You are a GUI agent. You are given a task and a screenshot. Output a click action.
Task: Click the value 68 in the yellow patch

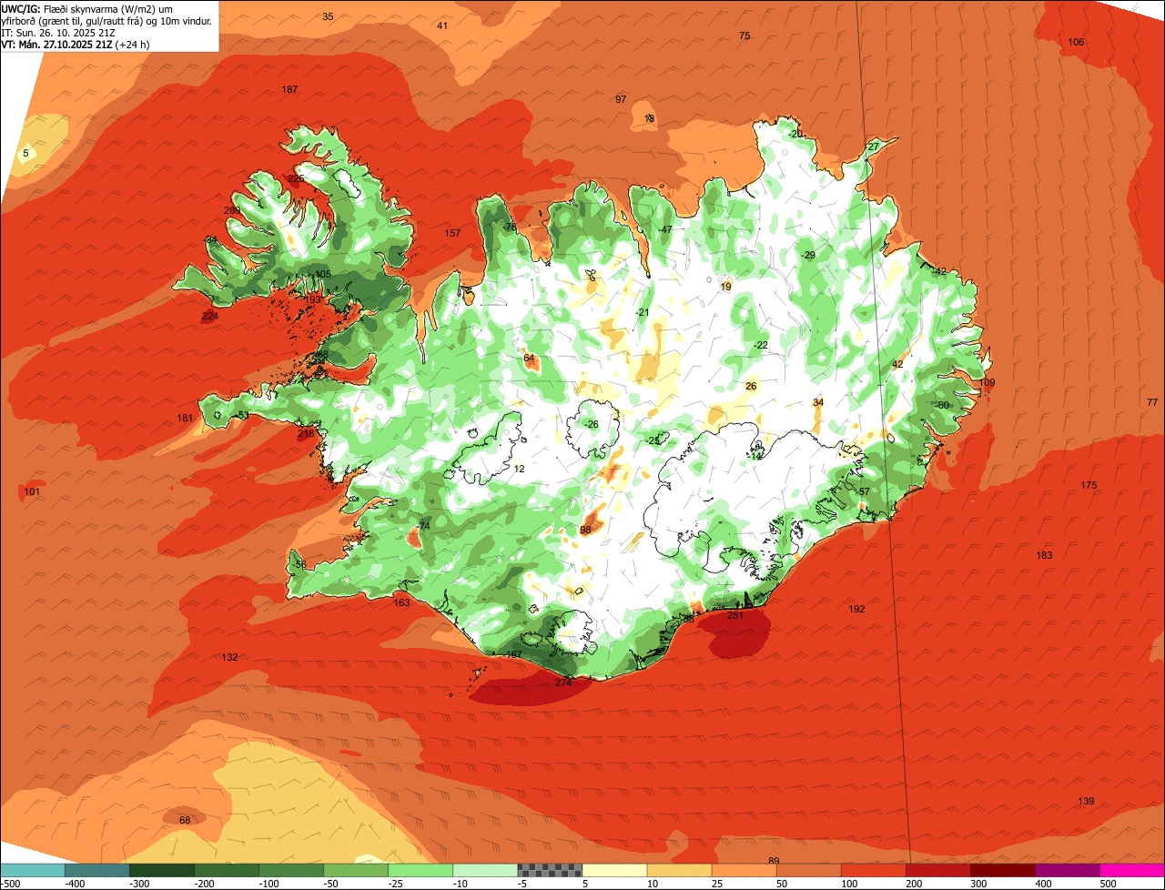click(x=185, y=820)
